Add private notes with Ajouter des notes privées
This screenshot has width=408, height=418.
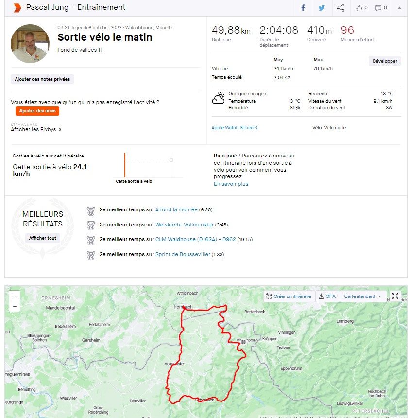click(x=42, y=79)
